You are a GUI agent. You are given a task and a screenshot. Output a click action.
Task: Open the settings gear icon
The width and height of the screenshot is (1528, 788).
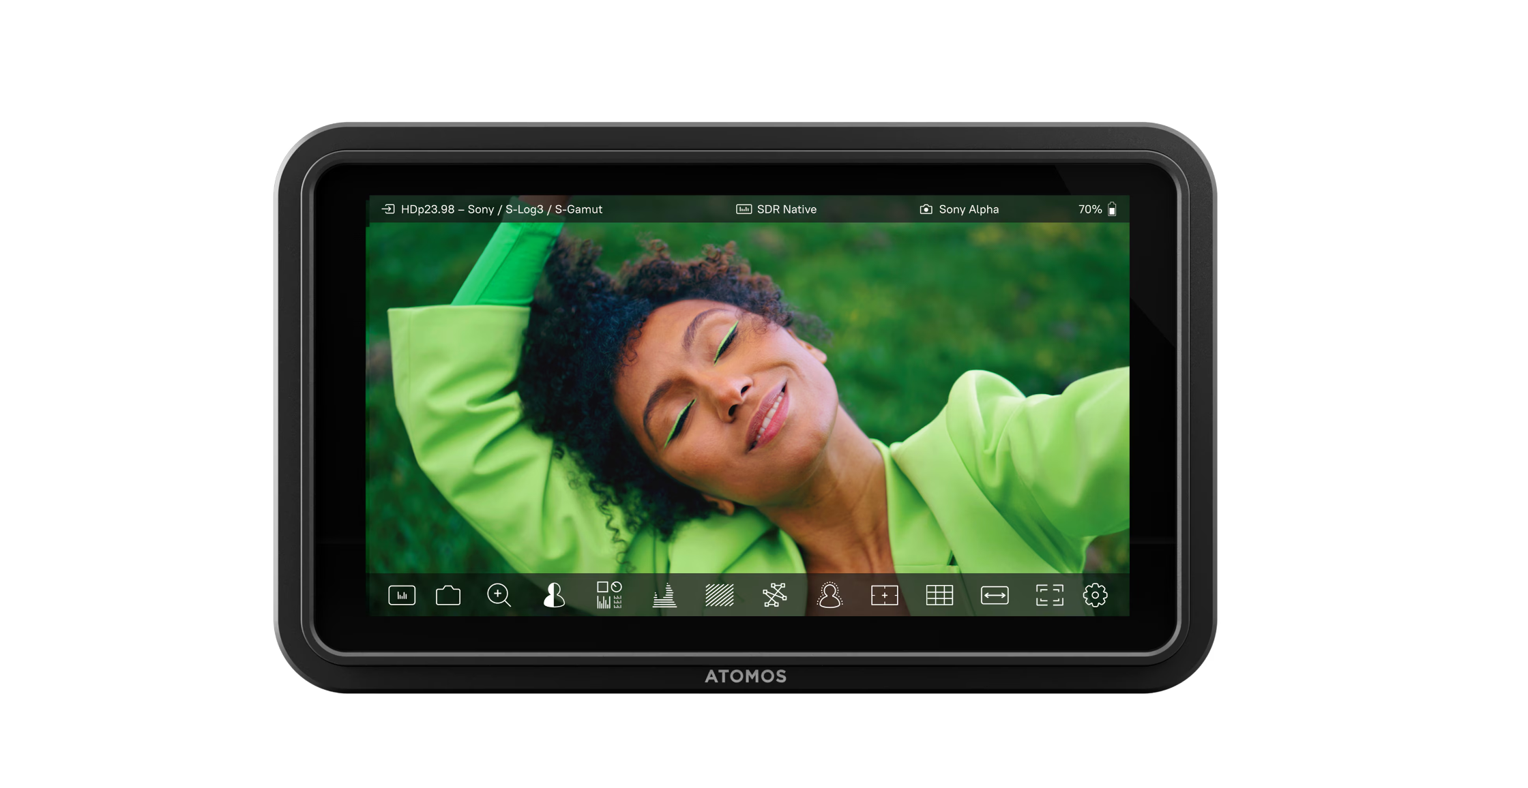click(x=1096, y=595)
